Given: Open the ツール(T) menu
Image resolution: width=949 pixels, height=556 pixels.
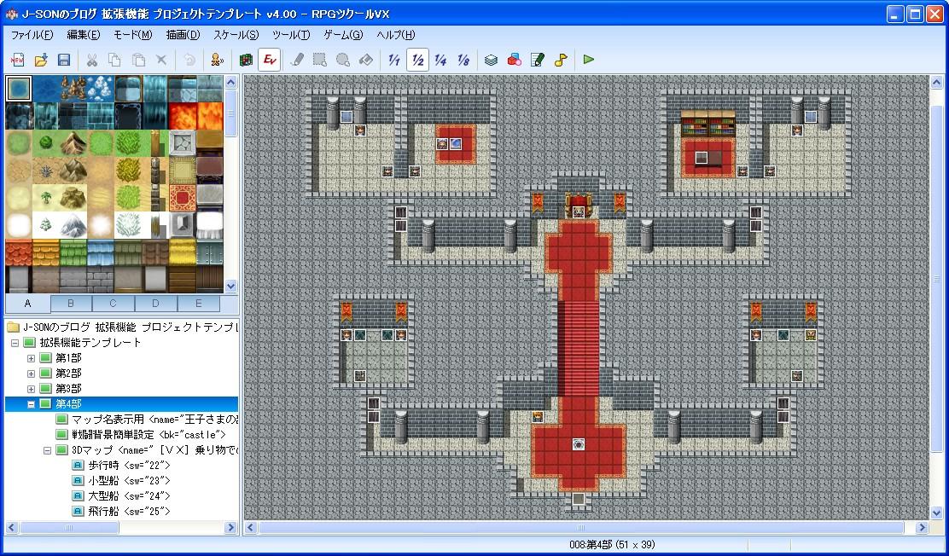Looking at the screenshot, I should pyautogui.click(x=291, y=35).
